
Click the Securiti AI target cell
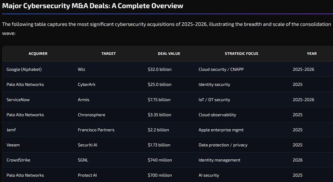pyautogui.click(x=87, y=145)
